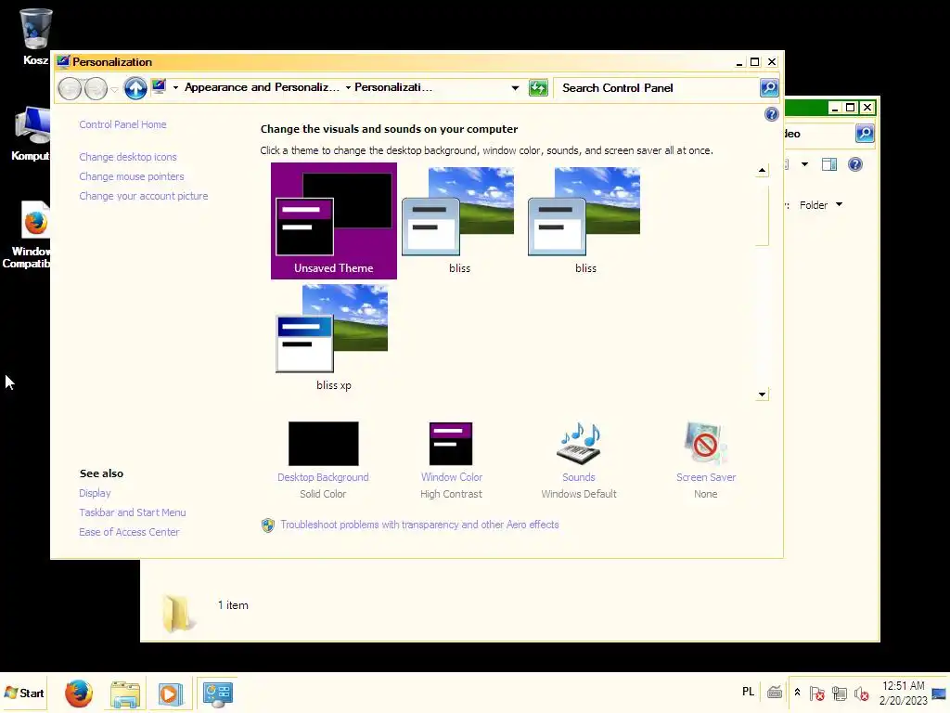Click the Start button
Viewport: 950px width, 713px height.
point(24,693)
